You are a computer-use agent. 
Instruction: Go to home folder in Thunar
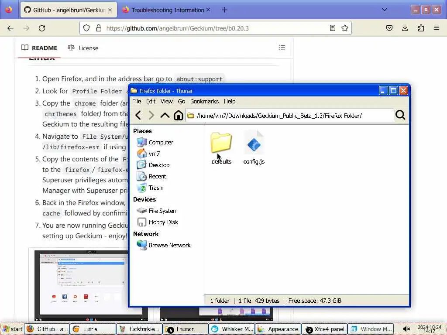pyautogui.click(x=179, y=115)
